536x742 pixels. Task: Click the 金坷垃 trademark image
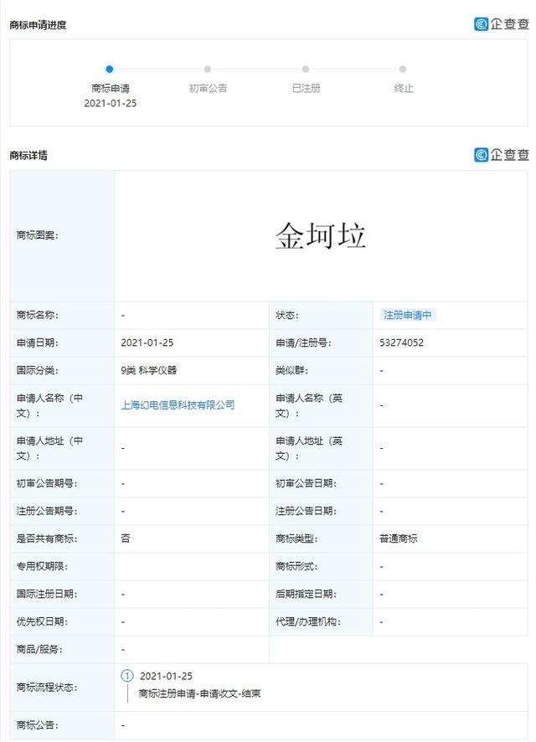point(321,235)
